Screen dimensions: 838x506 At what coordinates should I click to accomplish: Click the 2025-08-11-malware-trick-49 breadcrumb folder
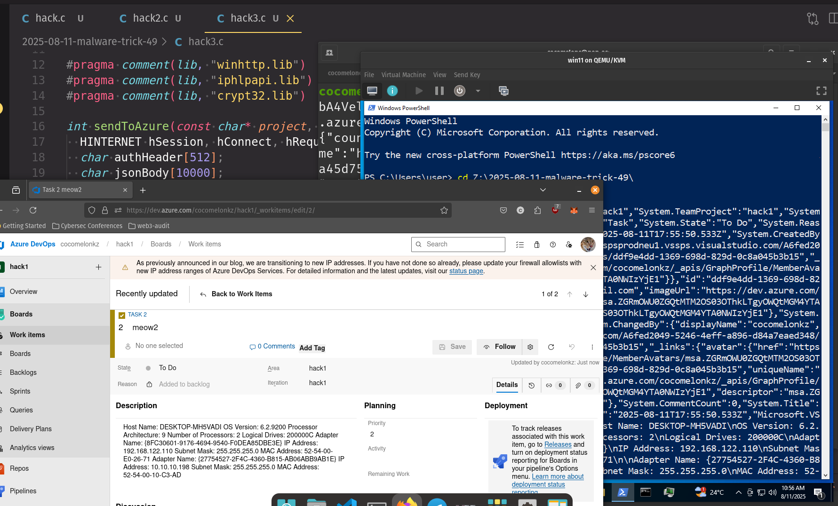[x=90, y=41]
